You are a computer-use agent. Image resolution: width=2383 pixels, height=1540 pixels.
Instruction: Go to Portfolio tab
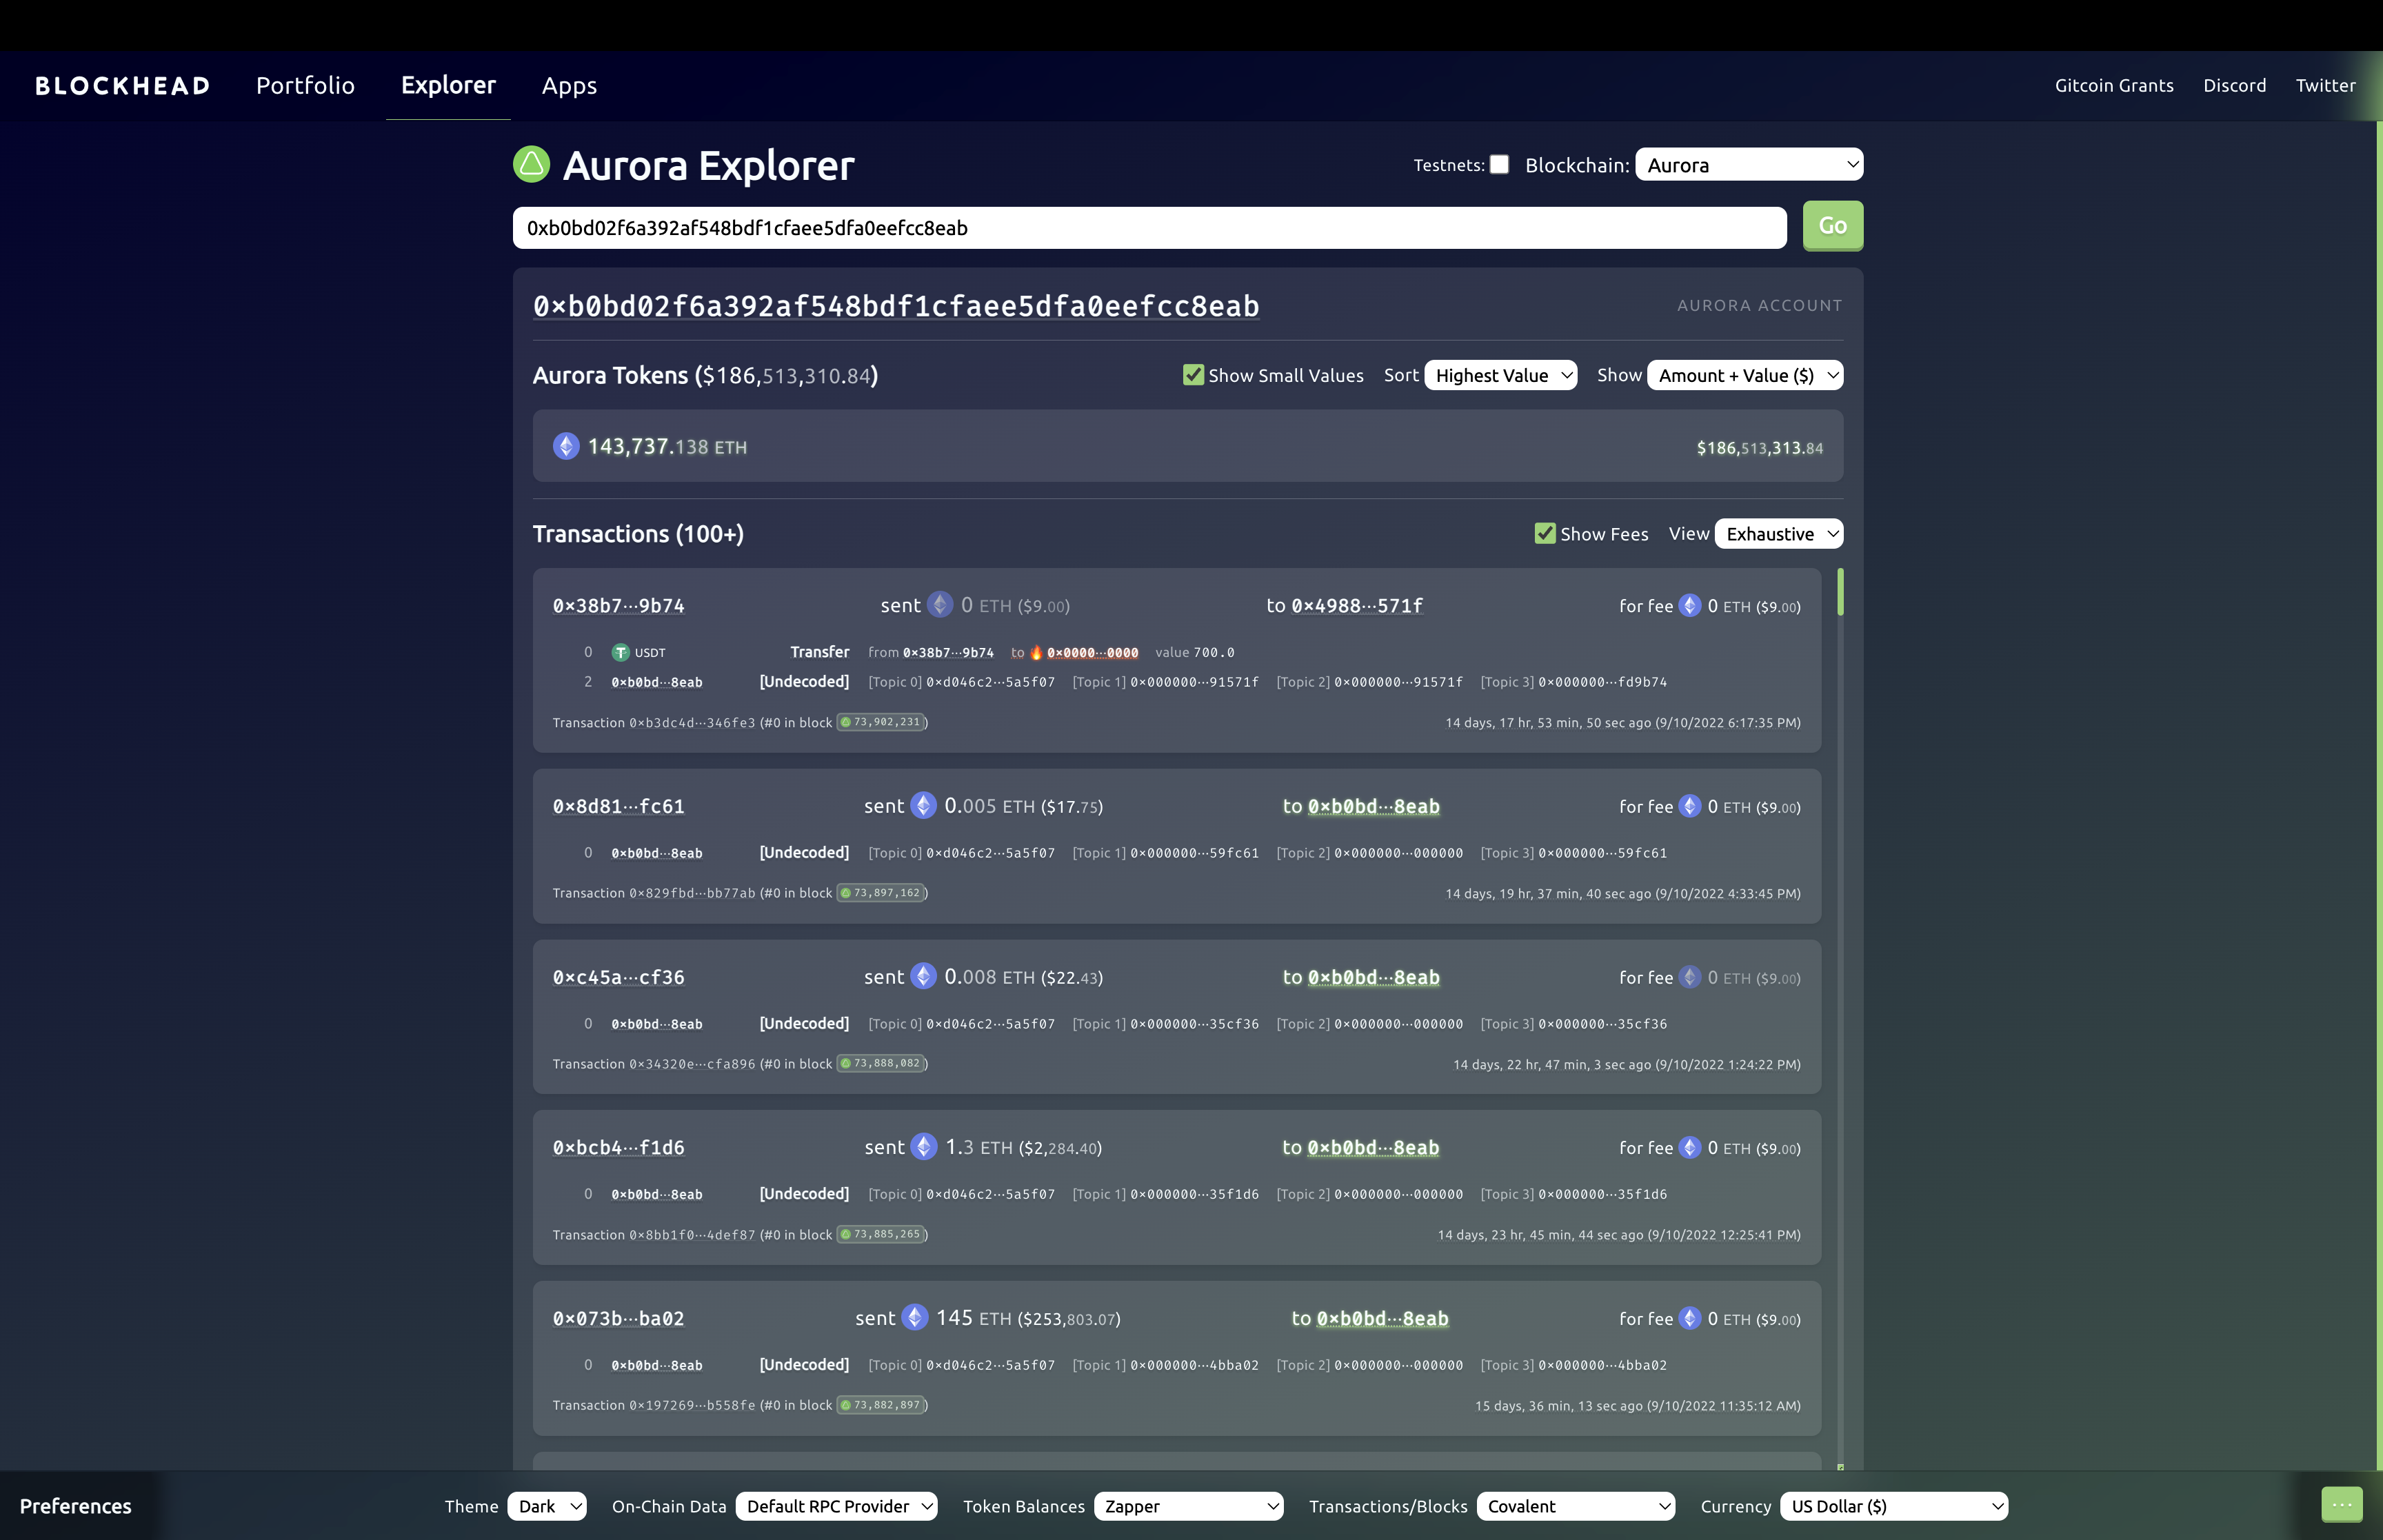[x=305, y=86]
